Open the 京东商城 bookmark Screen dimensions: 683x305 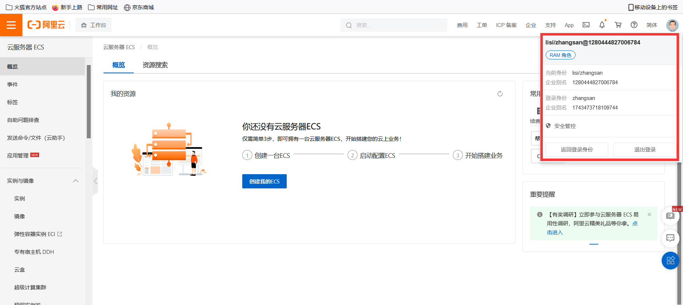point(139,7)
